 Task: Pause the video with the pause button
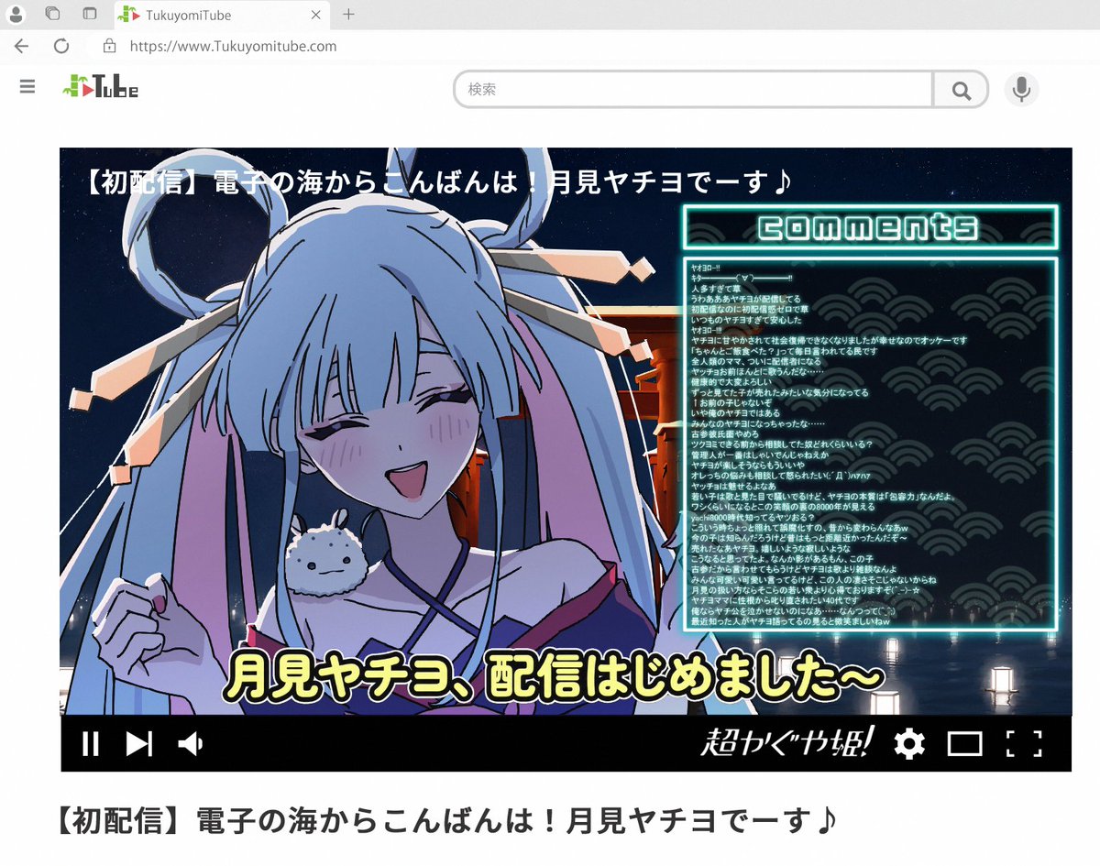pos(90,743)
